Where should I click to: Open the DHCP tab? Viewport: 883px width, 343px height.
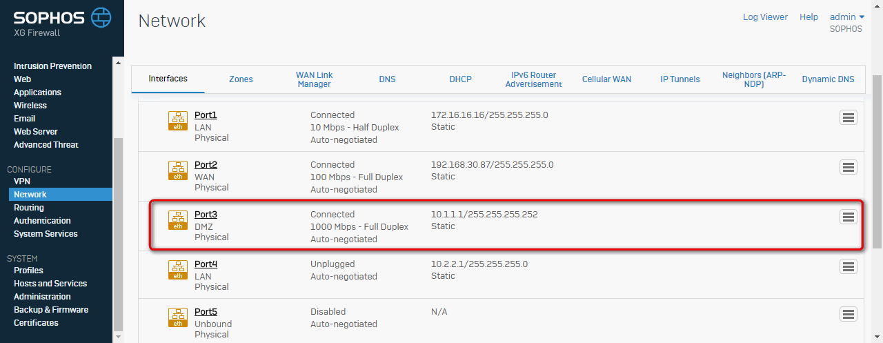[x=460, y=79]
